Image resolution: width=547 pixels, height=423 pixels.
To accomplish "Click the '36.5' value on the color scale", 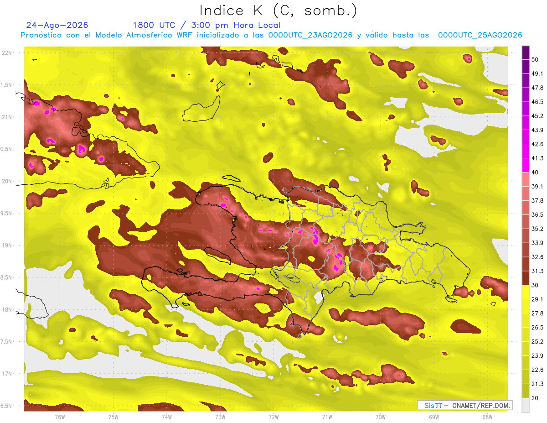I will coord(537,214).
